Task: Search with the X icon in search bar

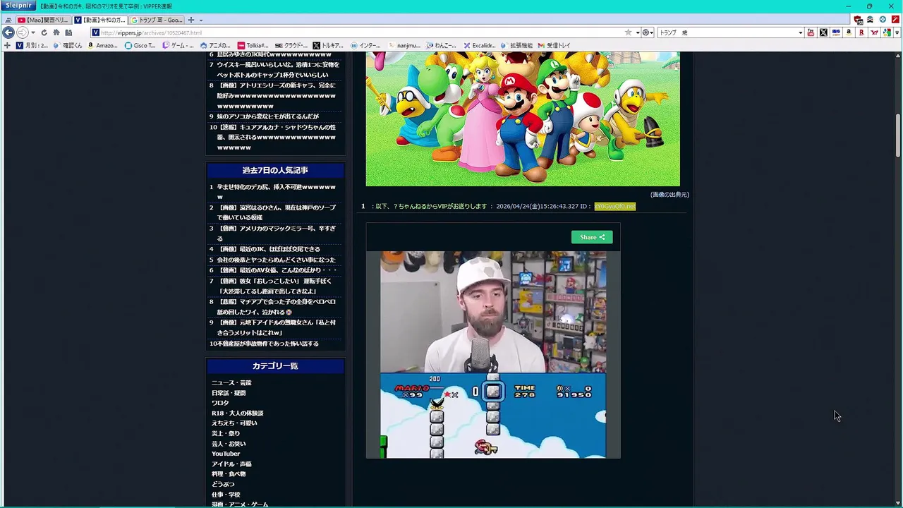Action: click(x=823, y=32)
